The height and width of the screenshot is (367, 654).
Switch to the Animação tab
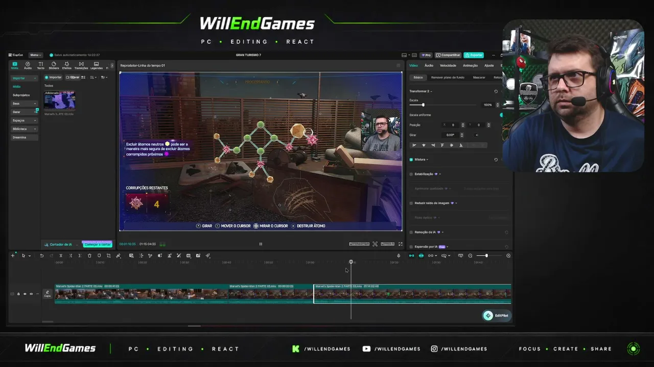point(470,65)
